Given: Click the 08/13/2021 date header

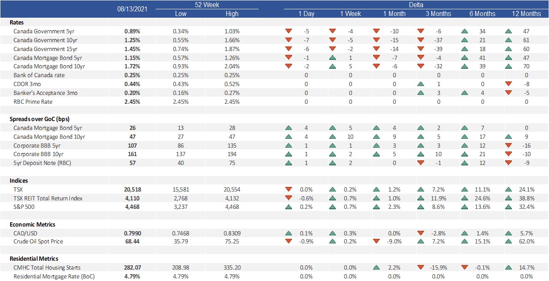Looking at the screenshot, I should 132,9.
